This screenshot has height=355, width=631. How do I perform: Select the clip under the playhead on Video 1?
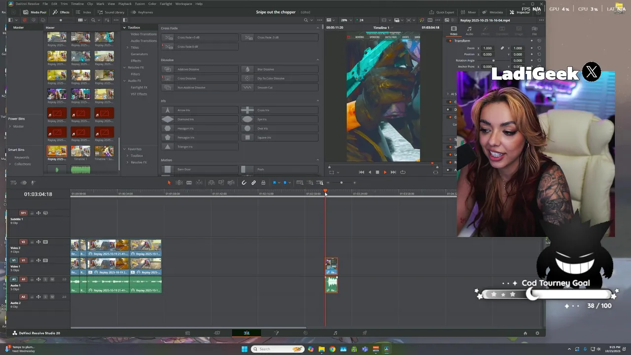tap(331, 266)
